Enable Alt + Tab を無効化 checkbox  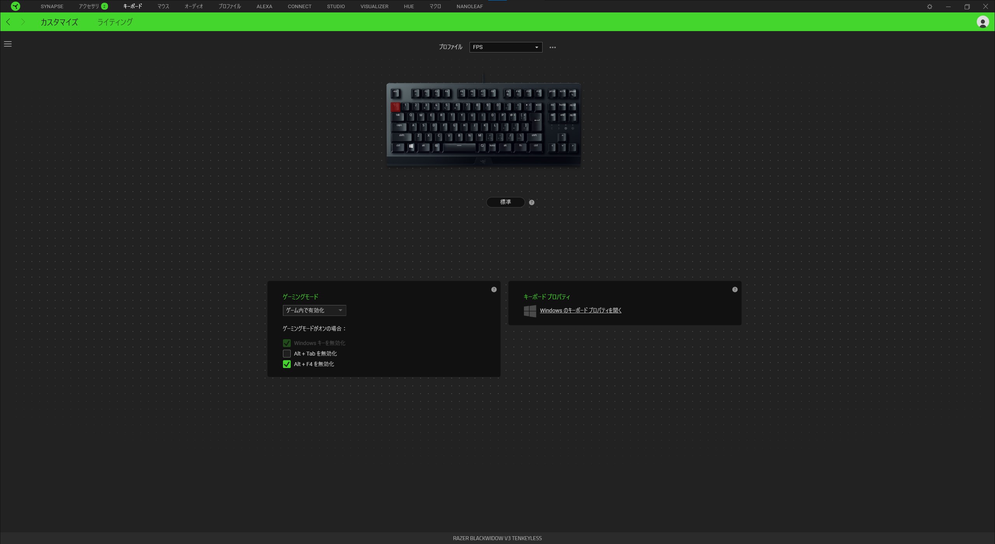tap(287, 354)
